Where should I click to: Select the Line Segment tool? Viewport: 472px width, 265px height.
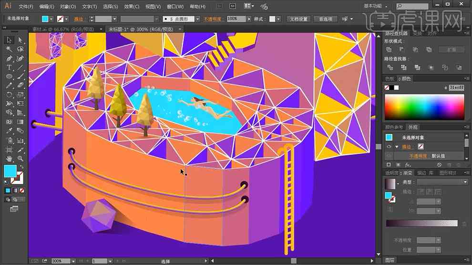pyautogui.click(x=20, y=67)
